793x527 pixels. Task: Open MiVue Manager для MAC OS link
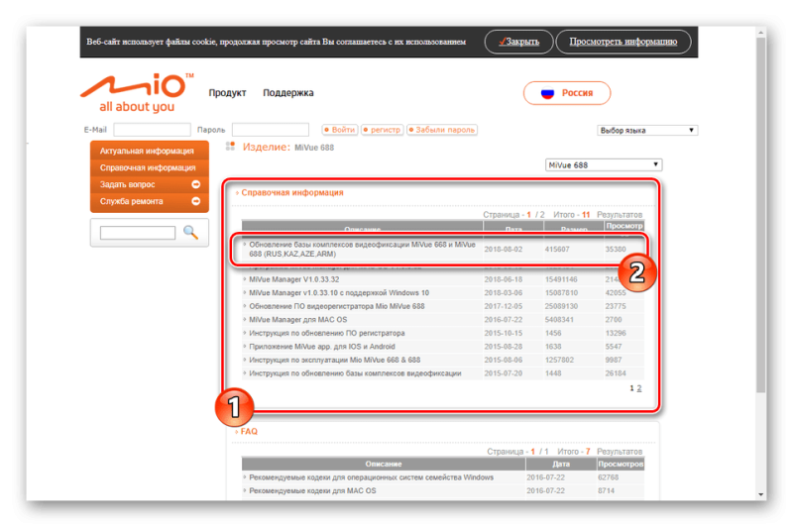[298, 320]
